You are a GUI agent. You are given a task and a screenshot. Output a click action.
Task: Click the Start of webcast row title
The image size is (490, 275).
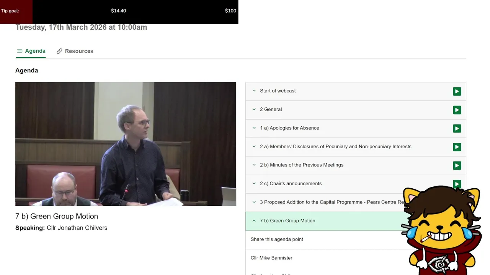(x=278, y=91)
